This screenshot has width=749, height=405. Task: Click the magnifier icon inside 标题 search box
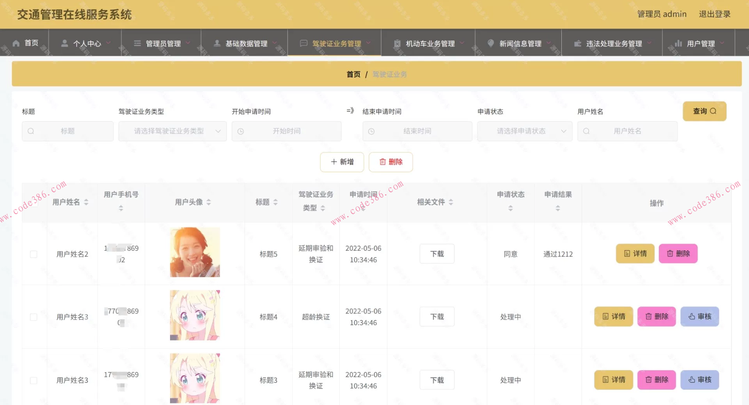[x=31, y=131]
